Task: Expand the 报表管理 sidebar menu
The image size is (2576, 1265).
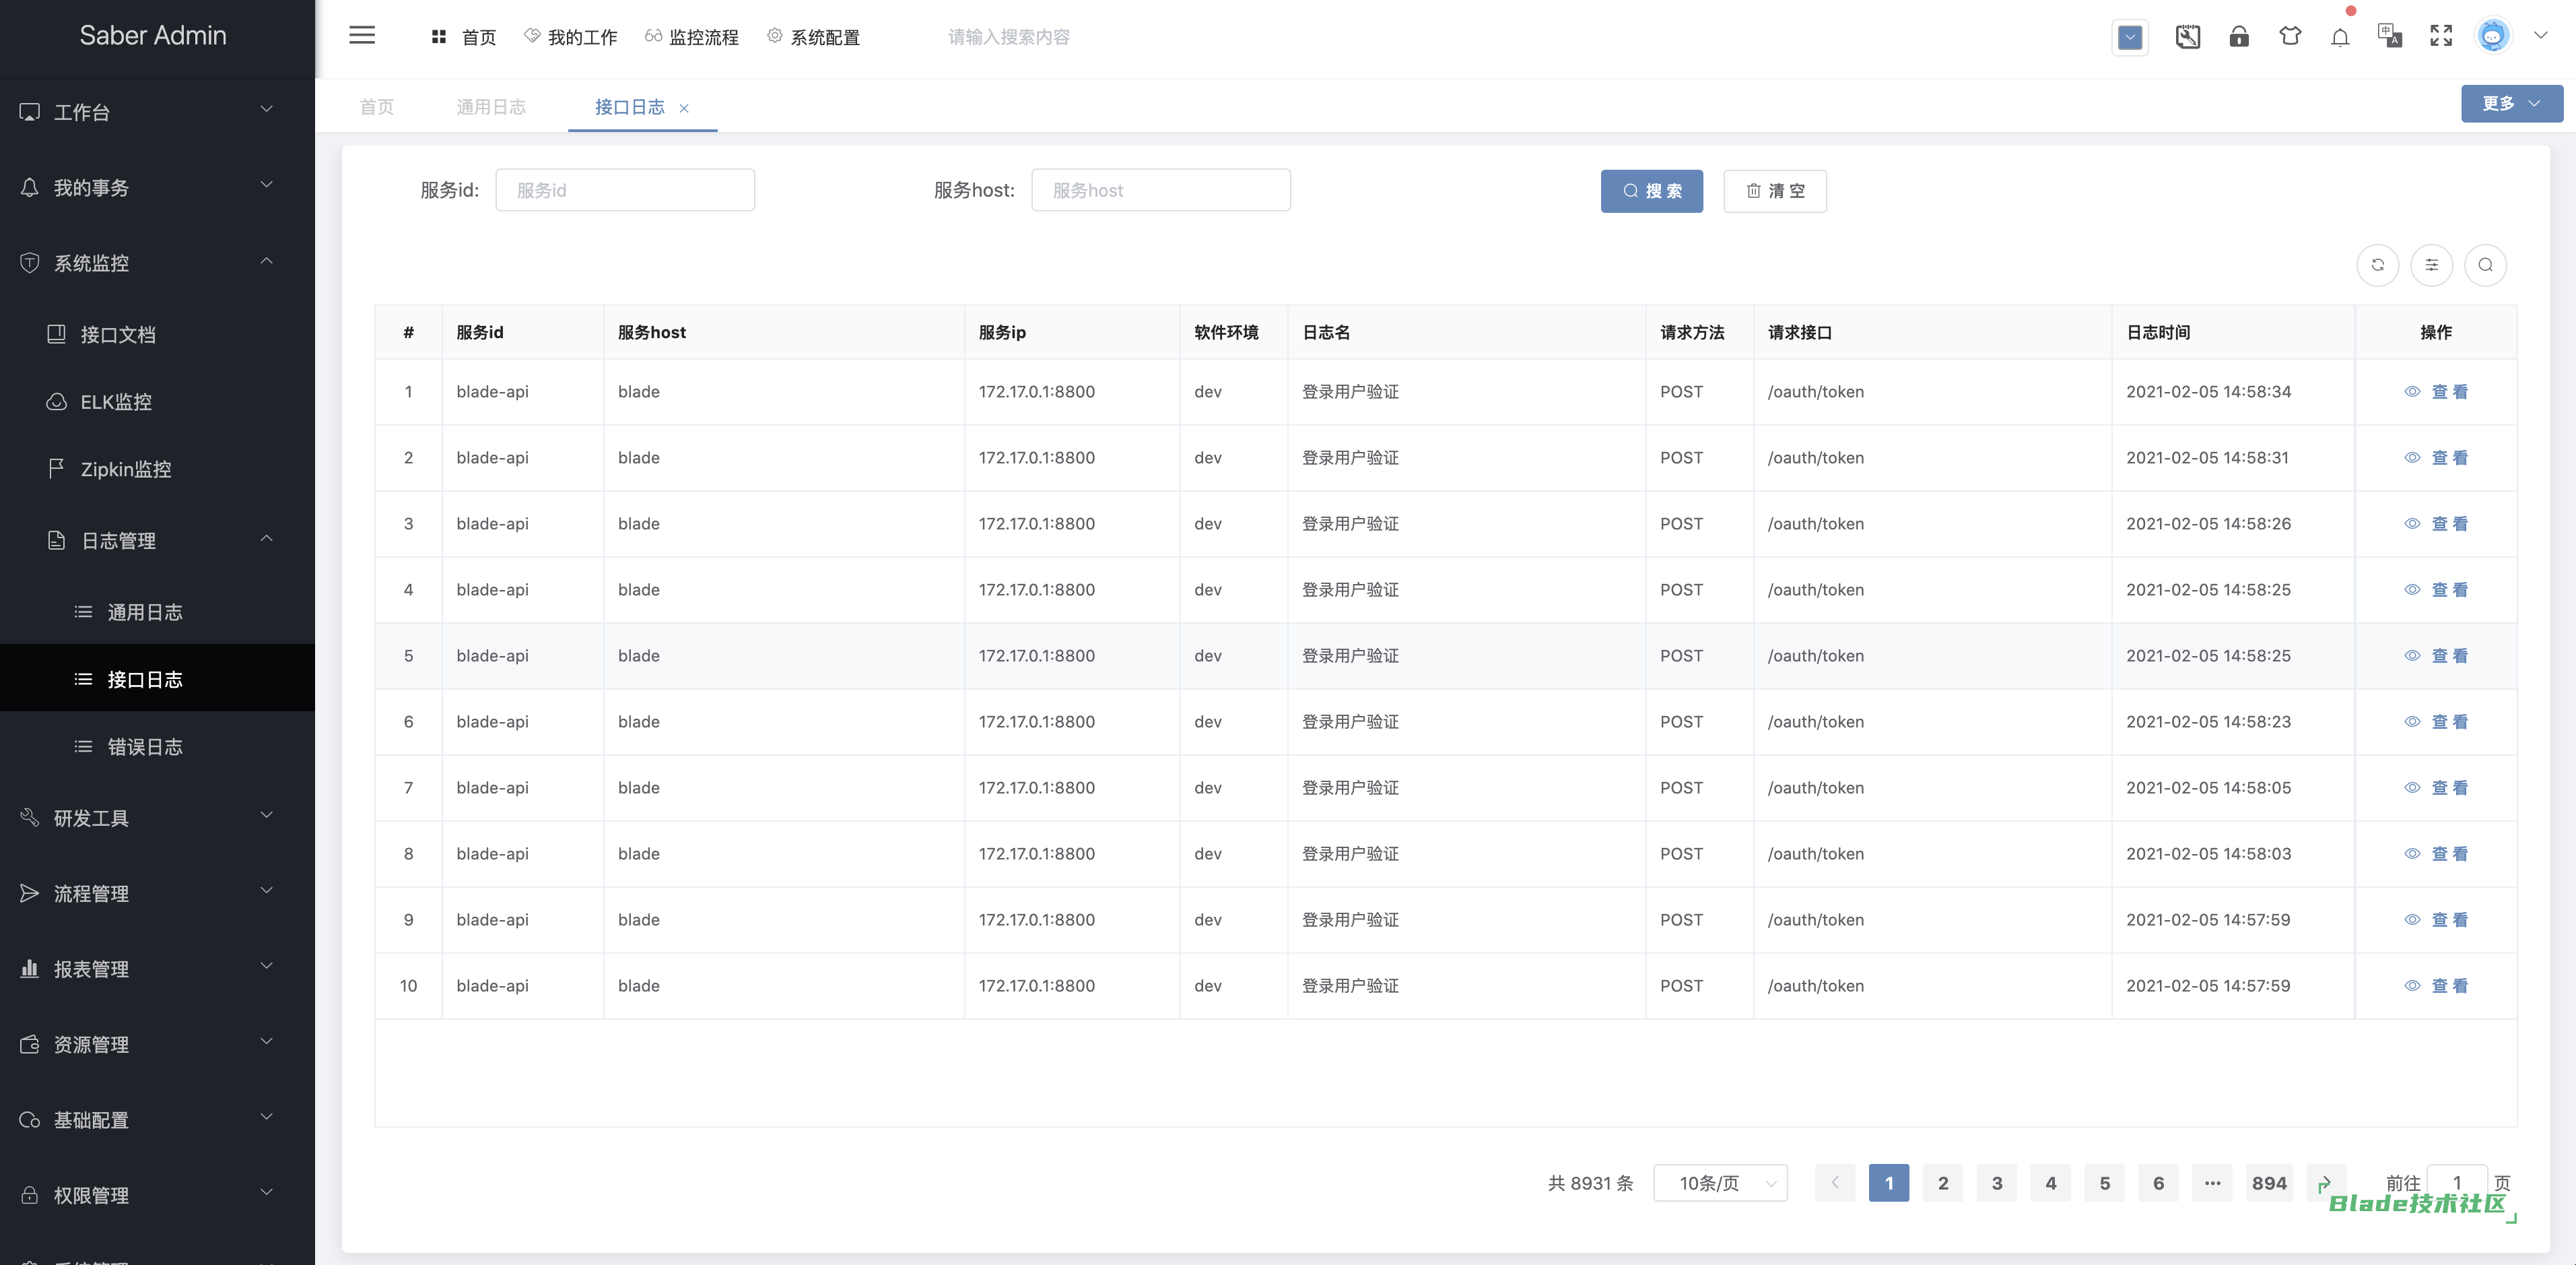Action: pos(157,969)
